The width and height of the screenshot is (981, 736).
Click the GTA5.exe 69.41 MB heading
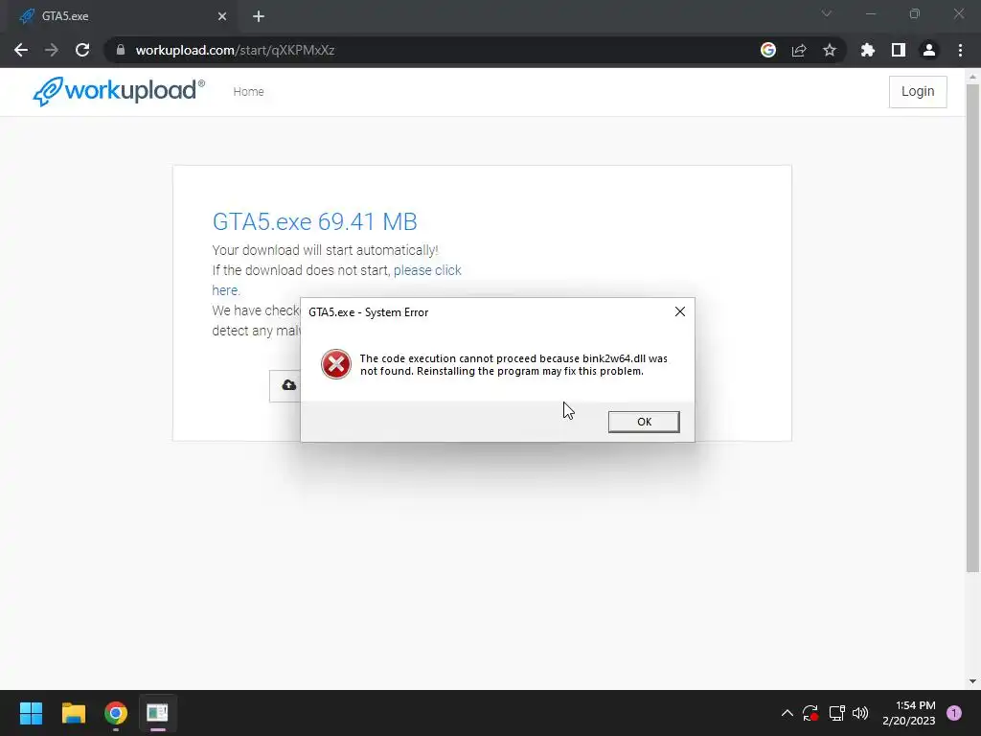pyautogui.click(x=314, y=221)
